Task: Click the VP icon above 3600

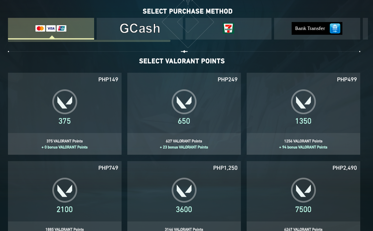Action: tap(184, 190)
